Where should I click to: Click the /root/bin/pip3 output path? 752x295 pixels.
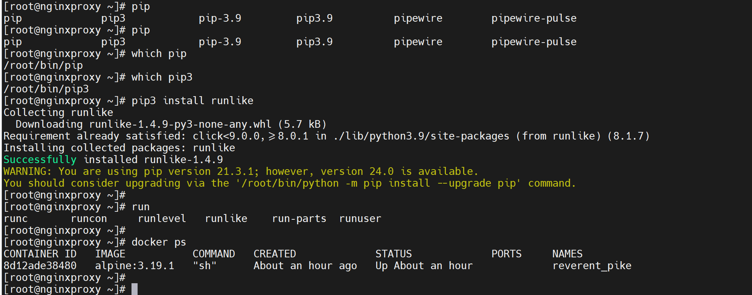pos(46,89)
